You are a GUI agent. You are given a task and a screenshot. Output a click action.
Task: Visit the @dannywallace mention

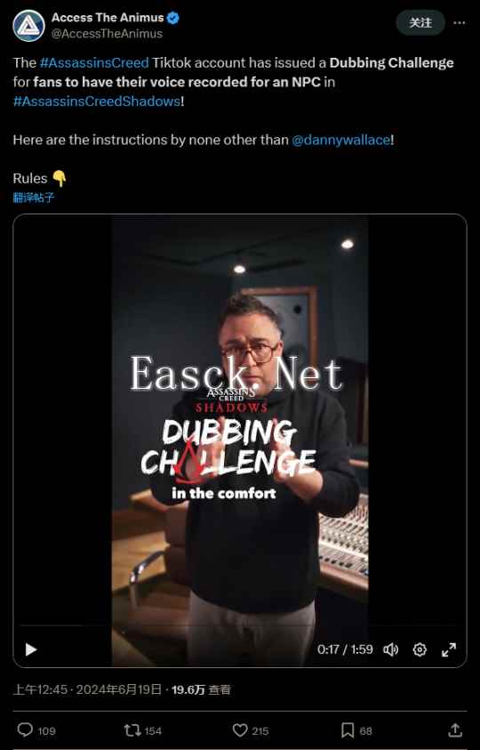[340, 141]
